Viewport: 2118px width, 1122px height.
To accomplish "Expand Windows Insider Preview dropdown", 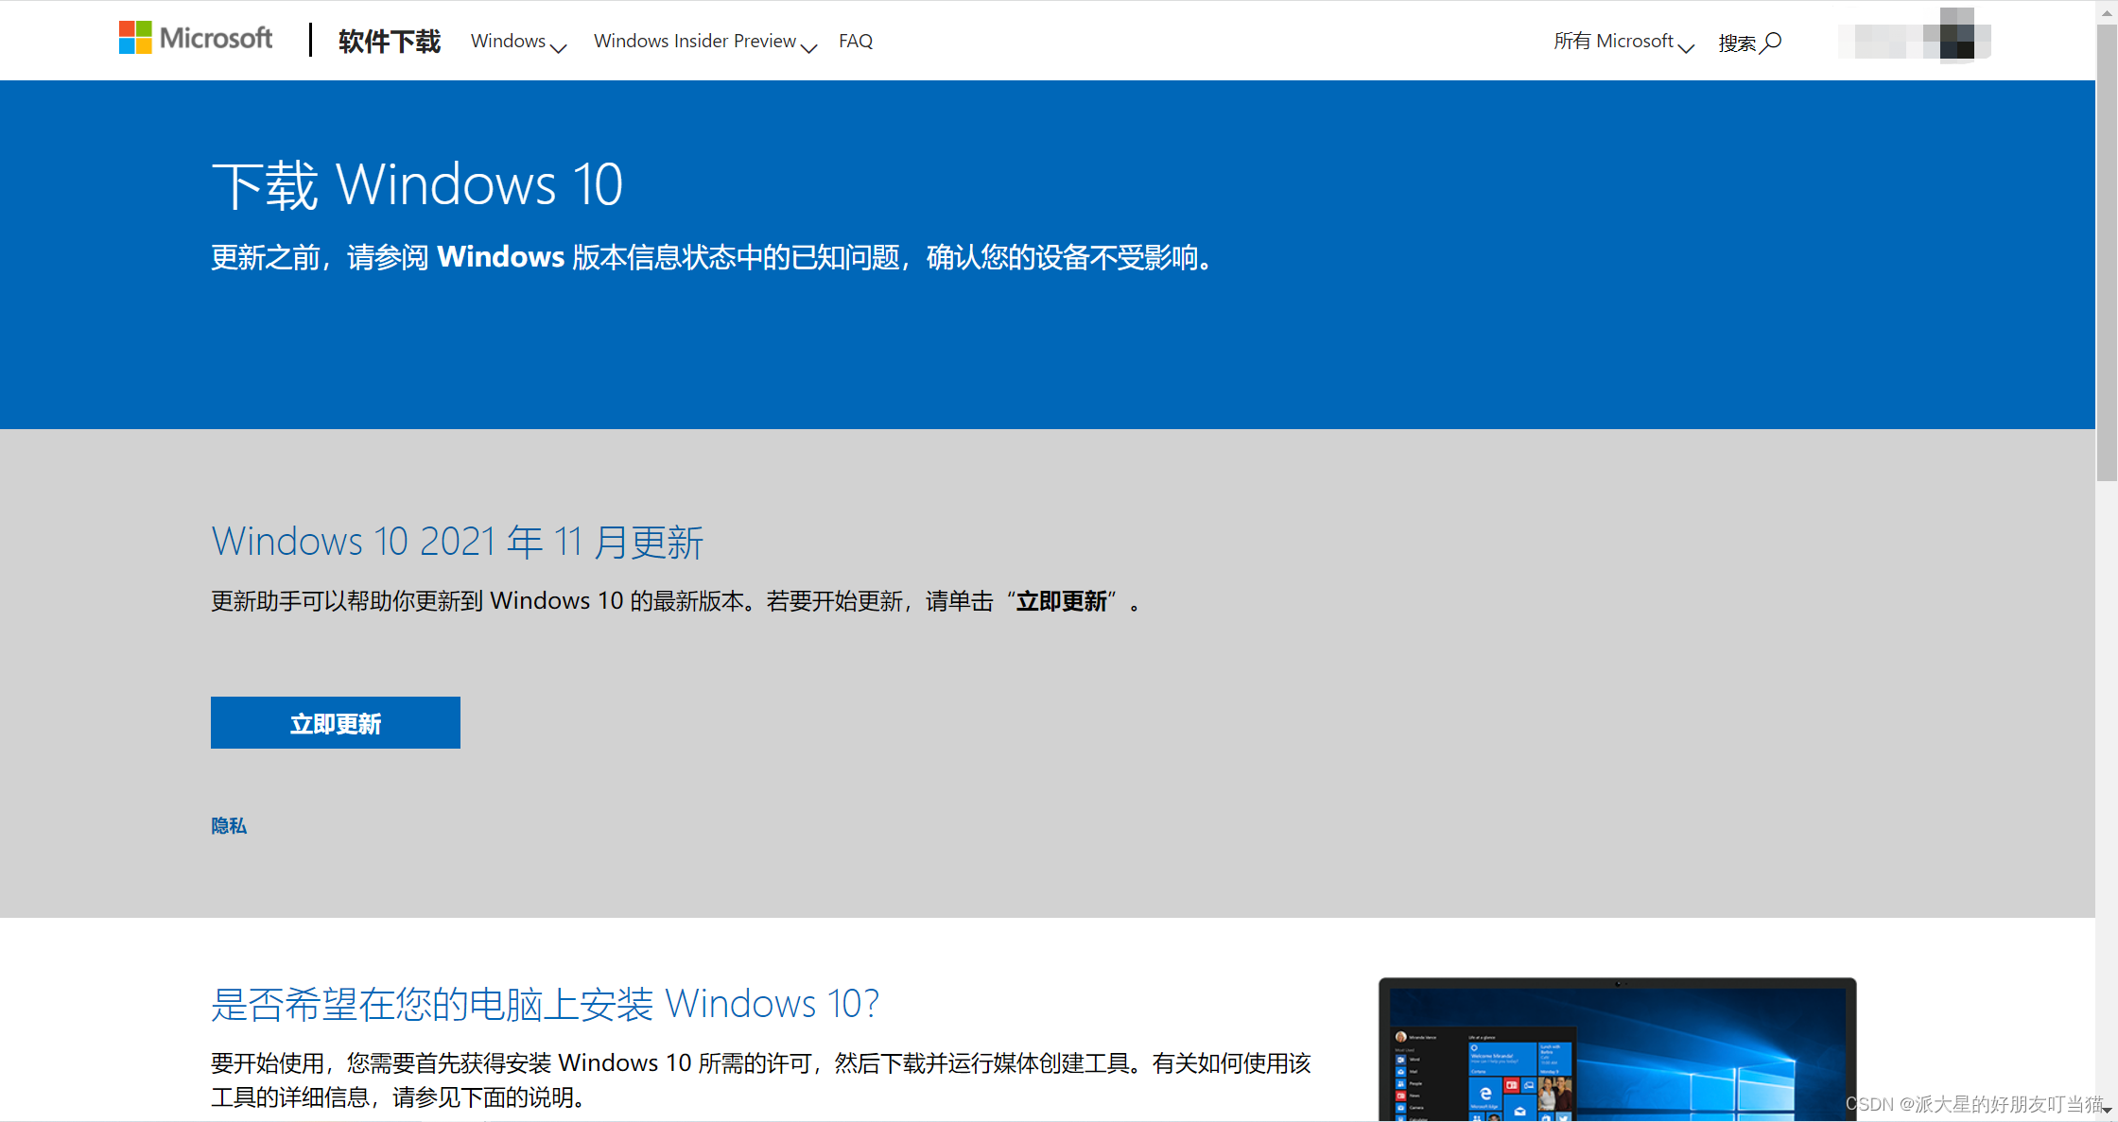I will pyautogui.click(x=704, y=42).
